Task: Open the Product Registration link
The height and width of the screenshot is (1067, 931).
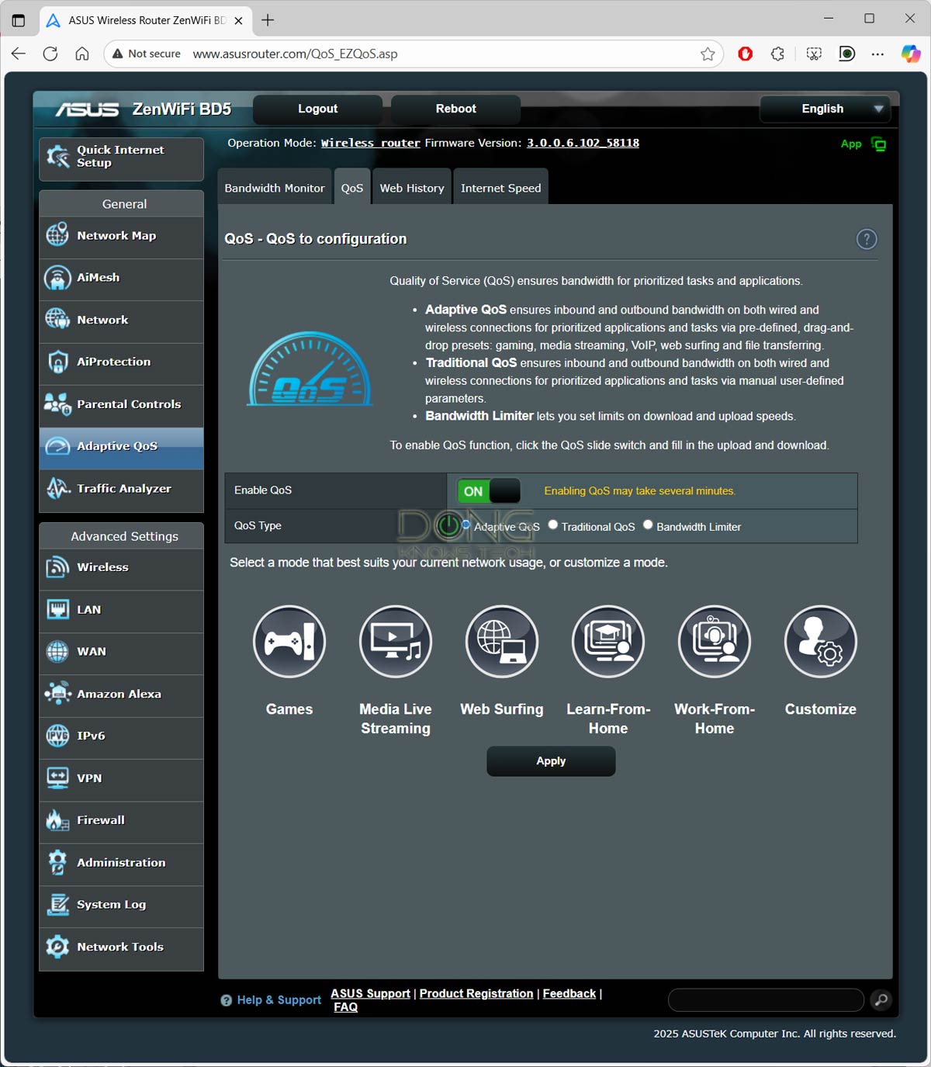Action: [476, 993]
